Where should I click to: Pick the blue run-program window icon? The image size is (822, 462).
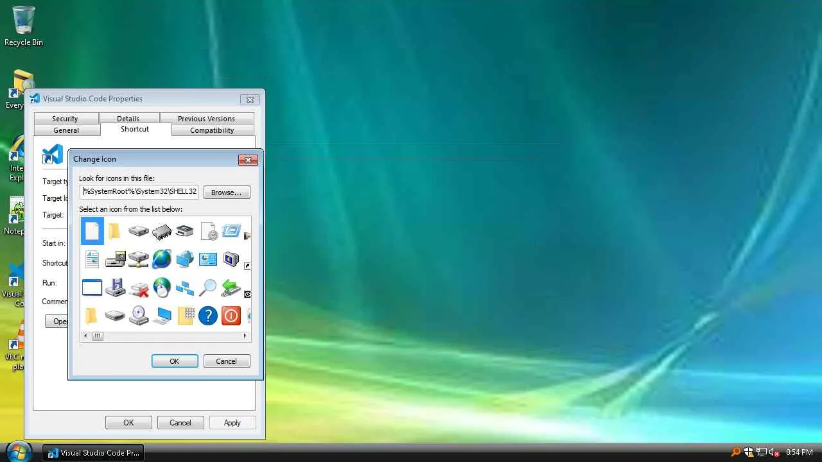[x=231, y=231]
